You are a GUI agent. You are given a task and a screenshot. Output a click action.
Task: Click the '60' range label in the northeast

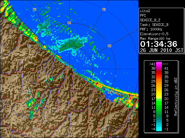click(104, 9)
